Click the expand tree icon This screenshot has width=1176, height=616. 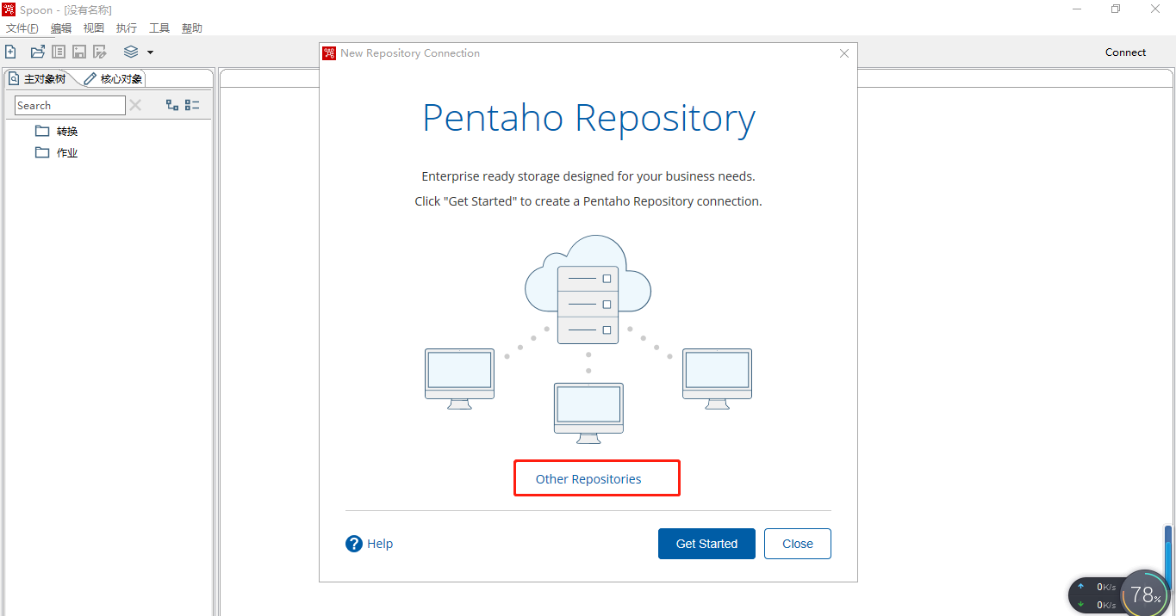(x=172, y=105)
